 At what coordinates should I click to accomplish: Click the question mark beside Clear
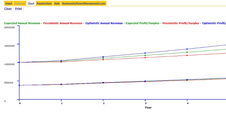[x=13, y=9]
